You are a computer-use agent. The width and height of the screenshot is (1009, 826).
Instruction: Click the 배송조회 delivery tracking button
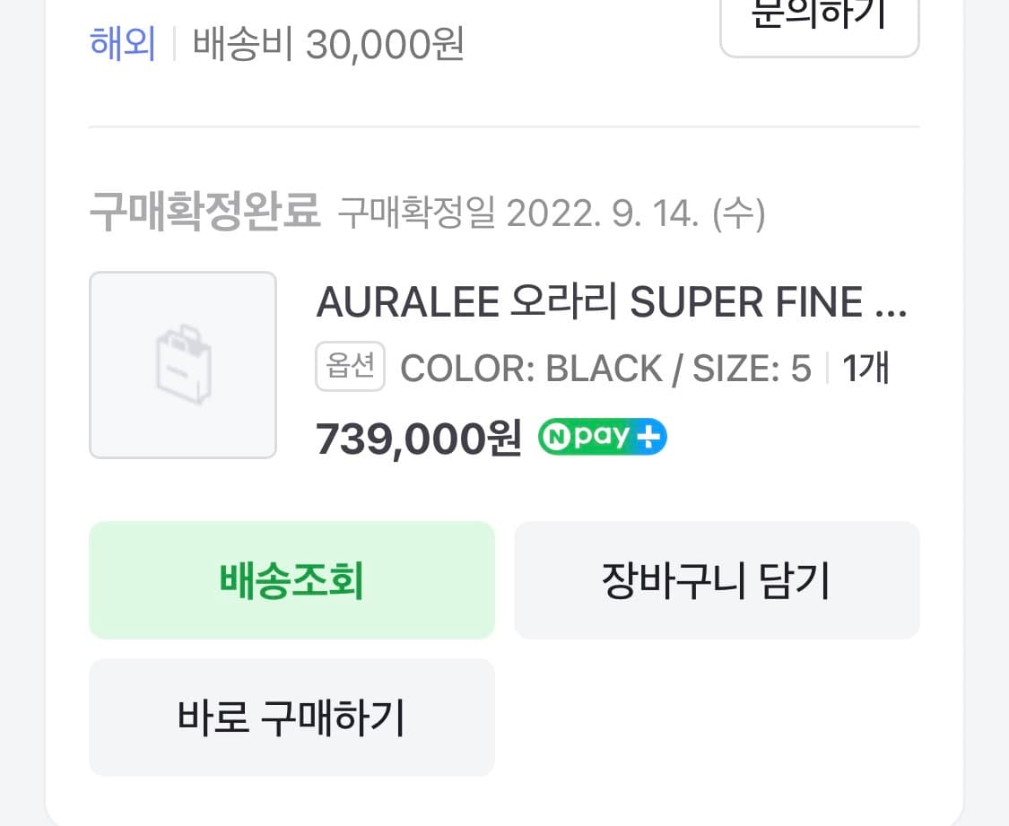[x=291, y=580]
